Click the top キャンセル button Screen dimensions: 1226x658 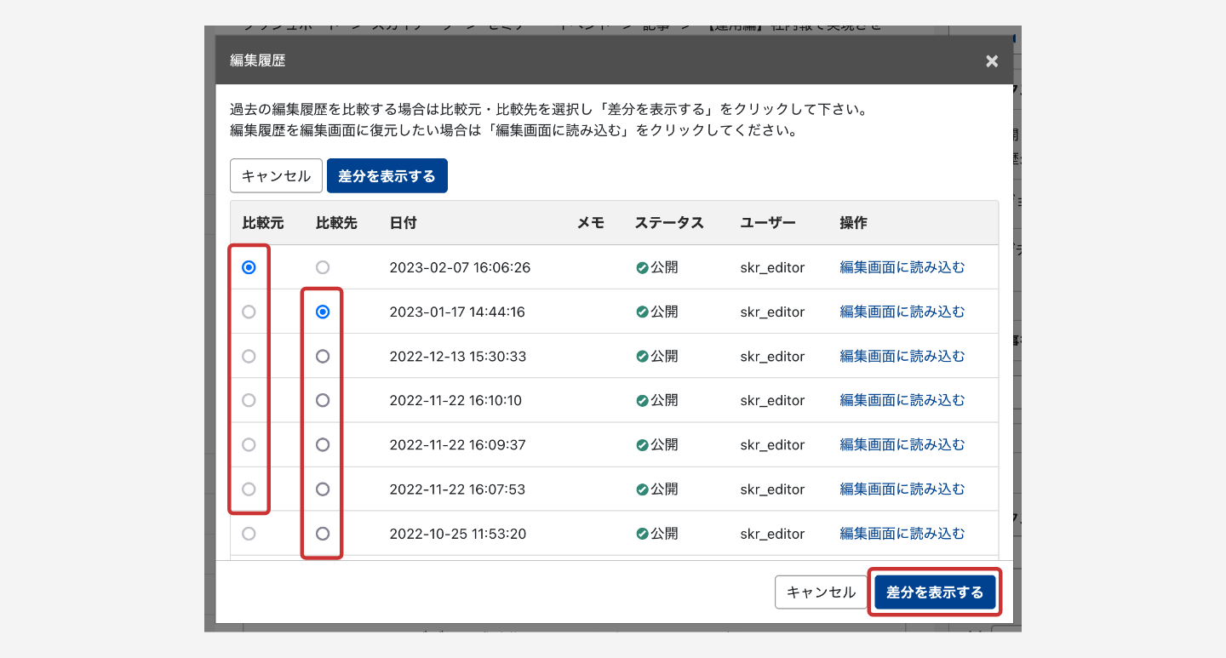[276, 176]
